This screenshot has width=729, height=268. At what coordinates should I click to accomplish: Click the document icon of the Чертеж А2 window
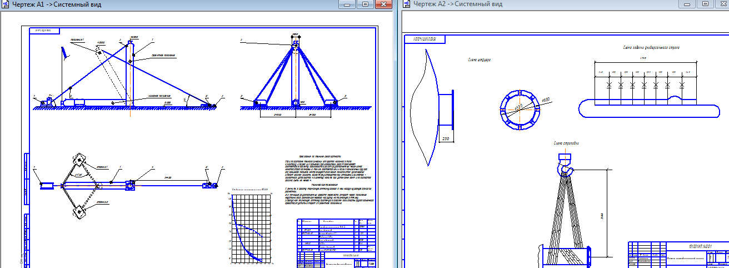click(x=407, y=4)
